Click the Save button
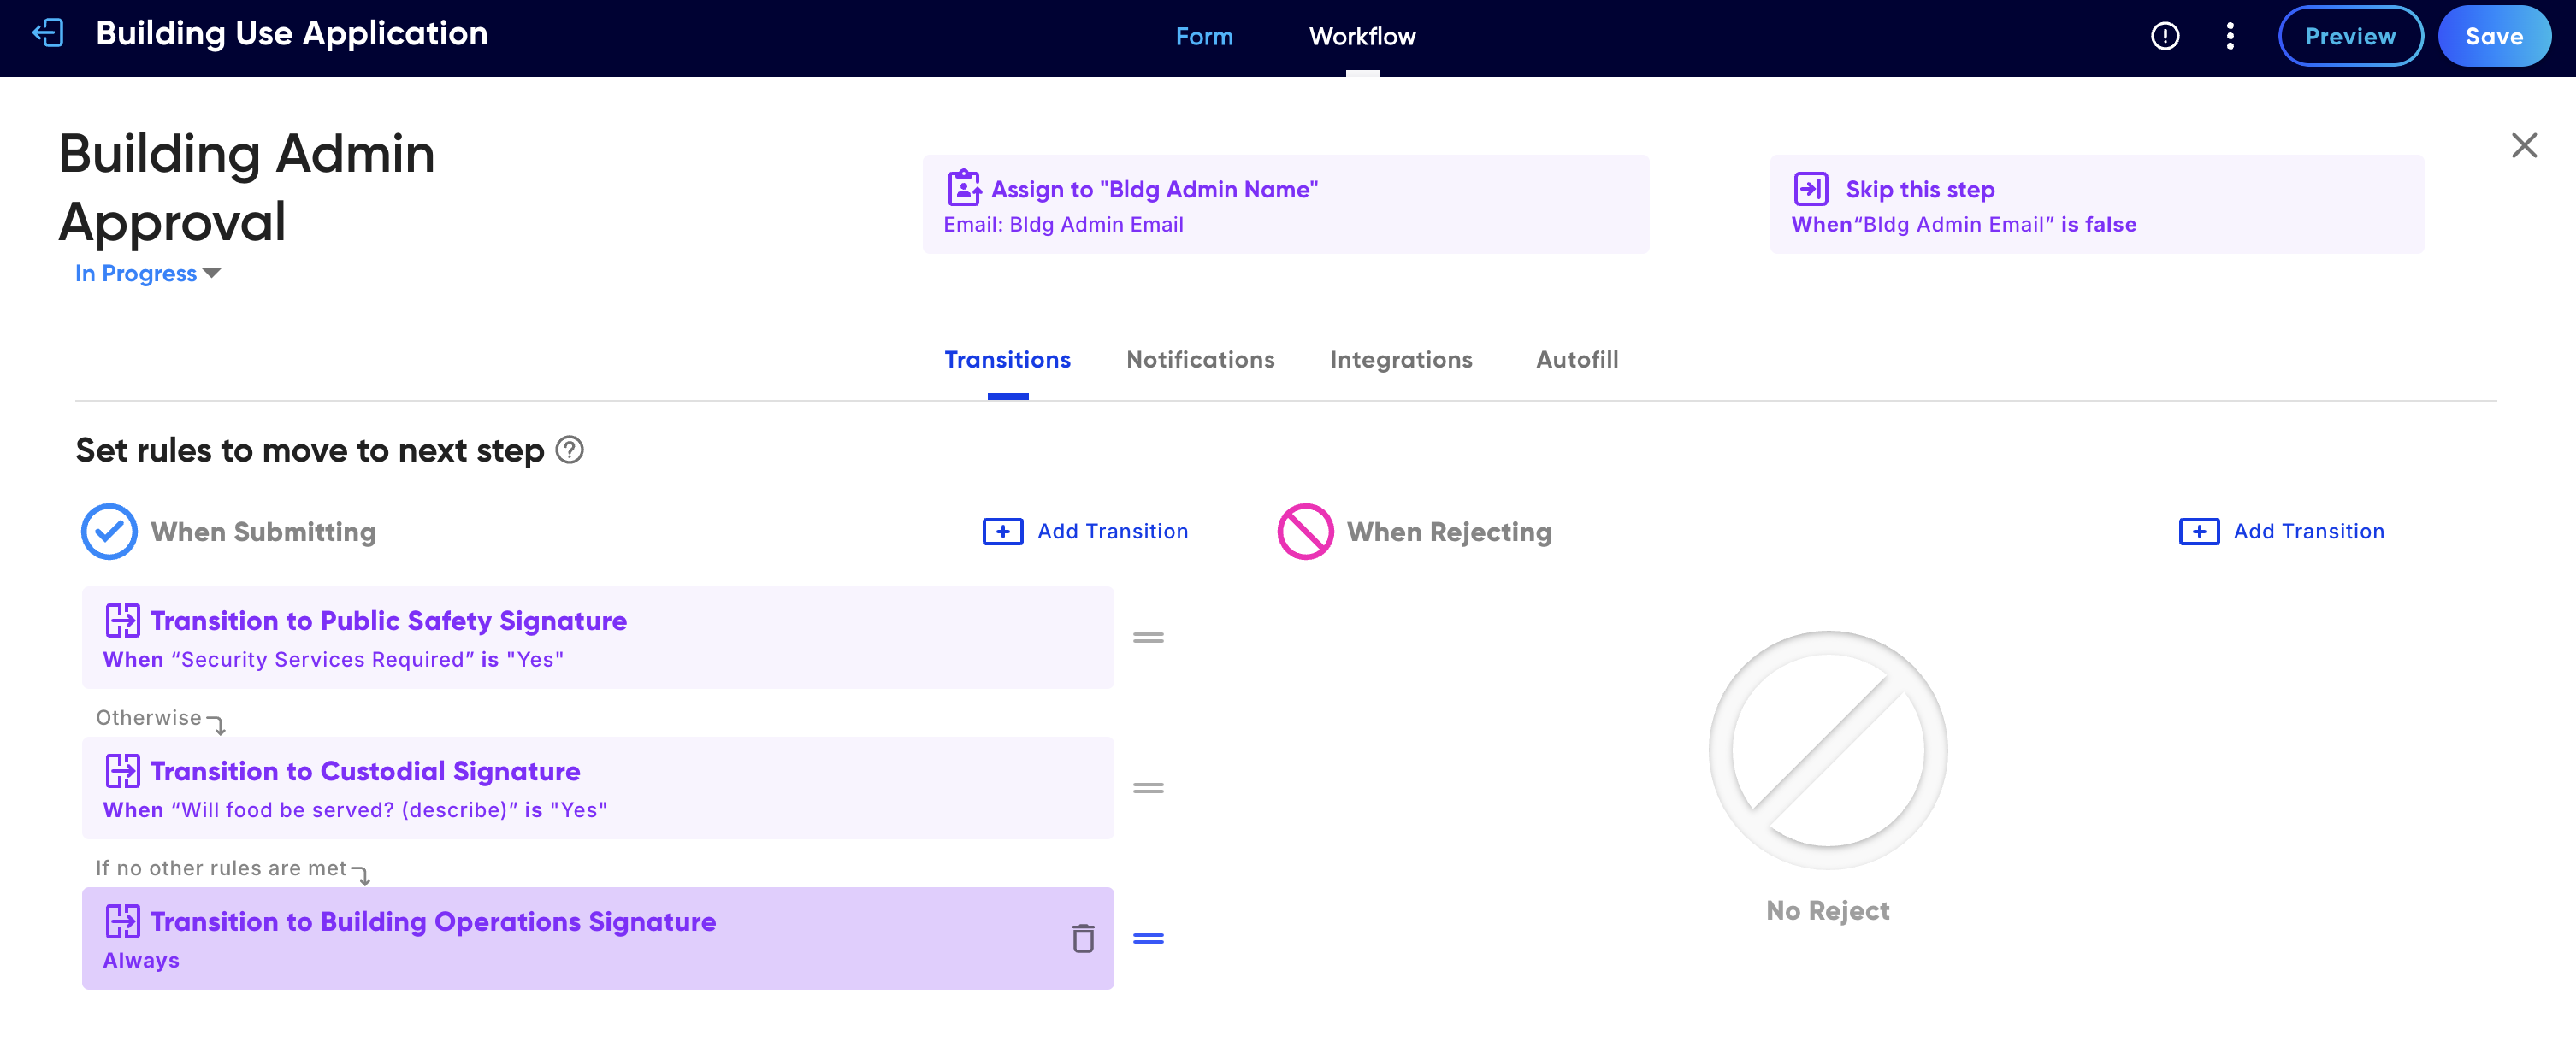Image resolution: width=2576 pixels, height=1053 pixels. [x=2494, y=37]
